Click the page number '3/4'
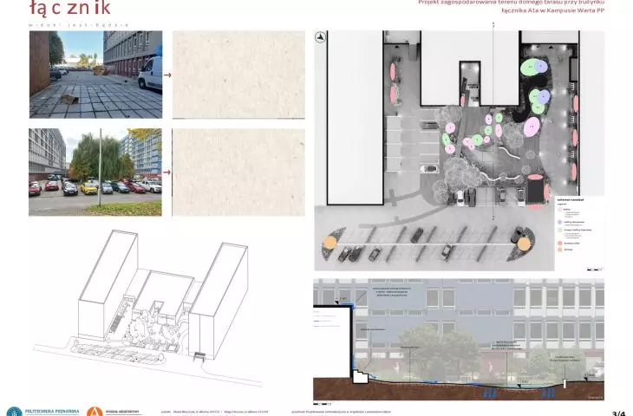This screenshot has height=416, width=633. click(x=618, y=413)
